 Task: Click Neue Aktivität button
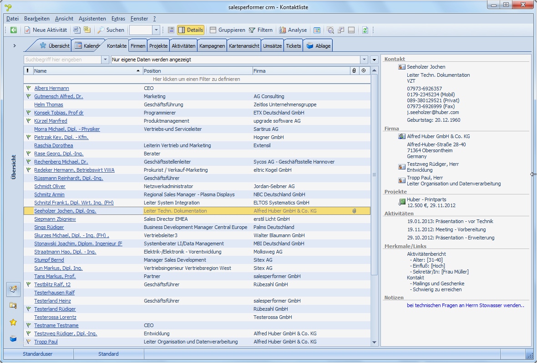point(46,30)
